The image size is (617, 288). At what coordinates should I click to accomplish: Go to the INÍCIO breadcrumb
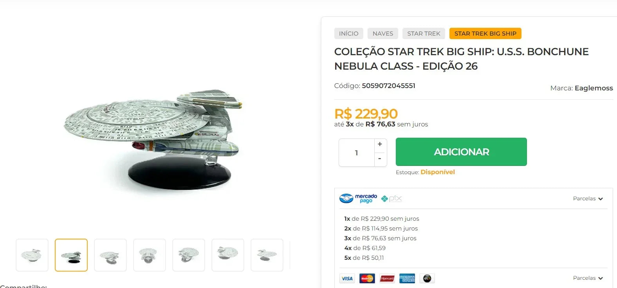[348, 33]
